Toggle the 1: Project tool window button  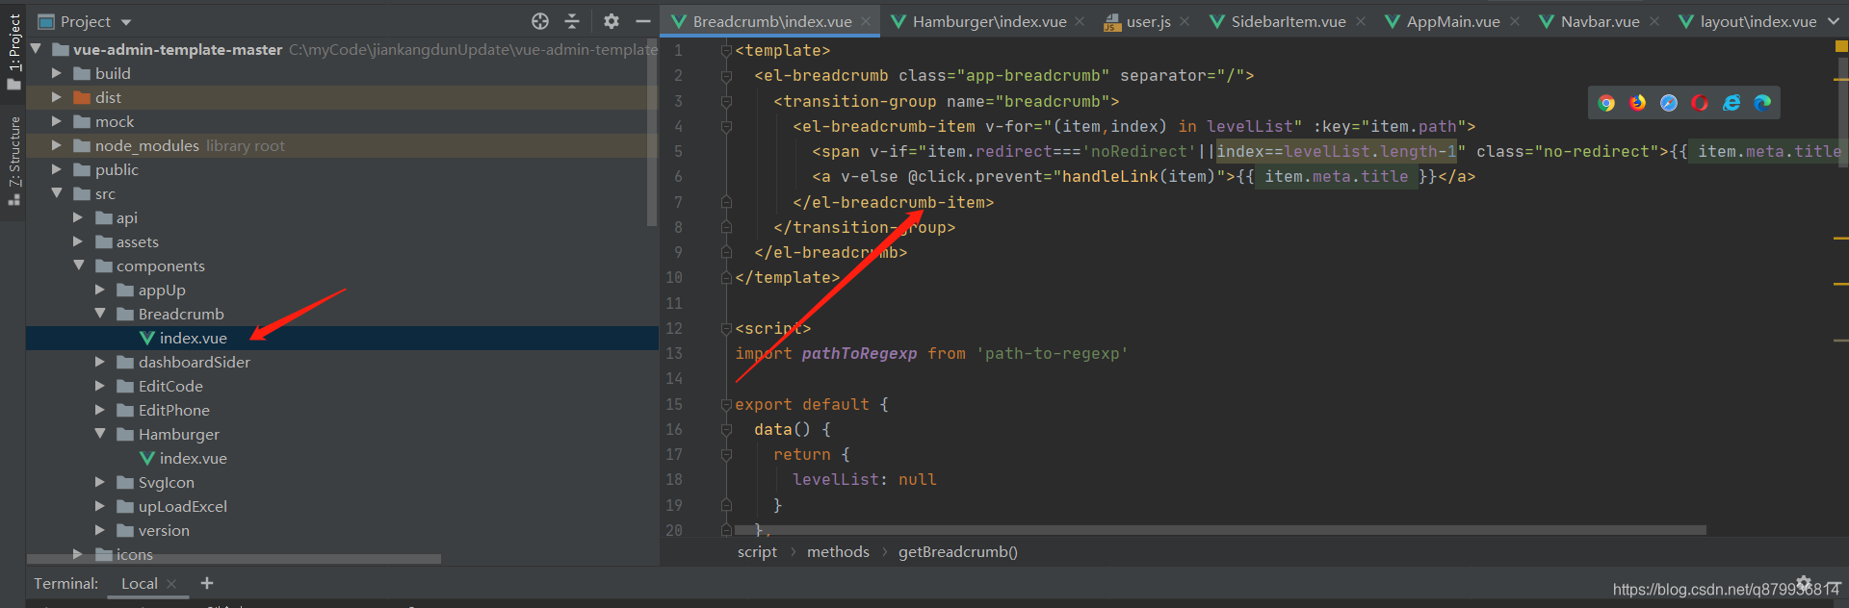[13, 52]
